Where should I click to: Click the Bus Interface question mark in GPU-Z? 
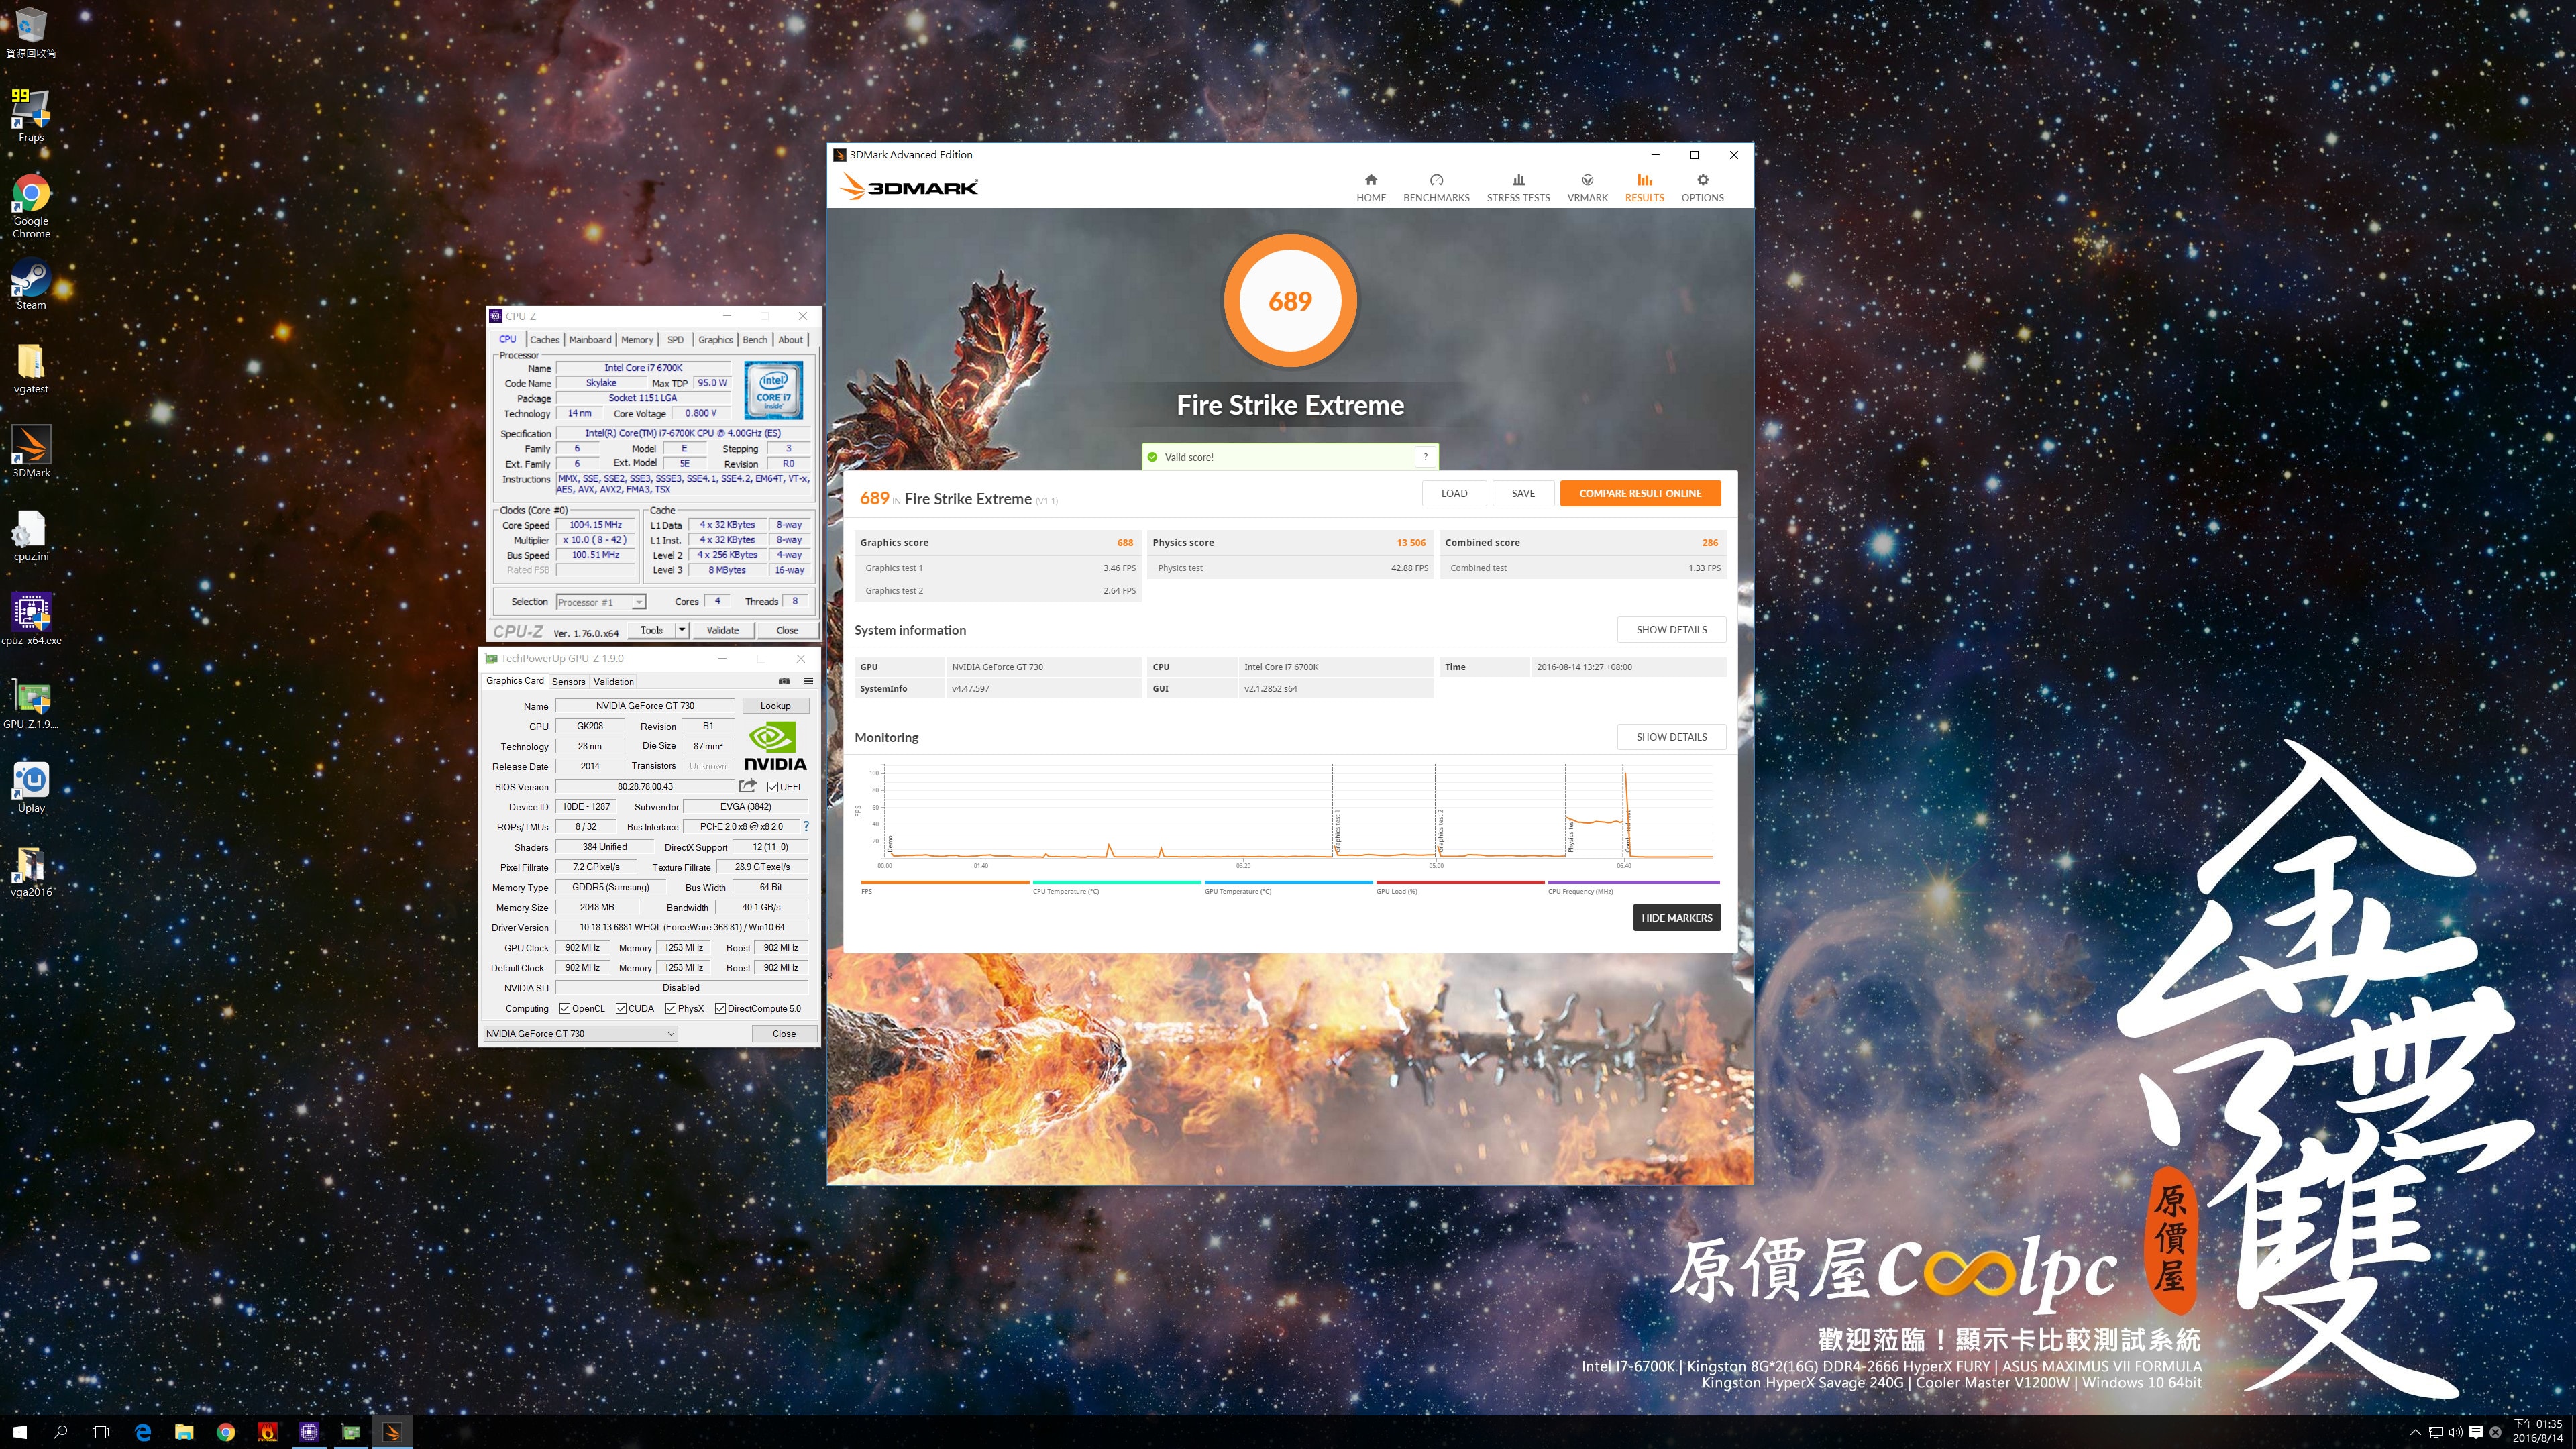[806, 827]
